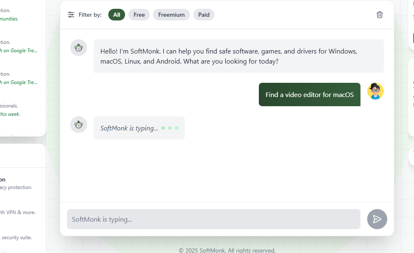Click SoftMonk's greeting message bubble
This screenshot has width=414, height=253.
pos(239,56)
